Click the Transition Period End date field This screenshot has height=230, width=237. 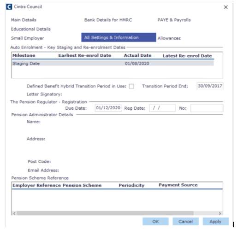point(210,86)
